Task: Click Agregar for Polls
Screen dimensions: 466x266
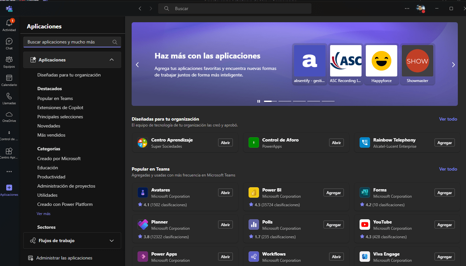Action: 334,225
